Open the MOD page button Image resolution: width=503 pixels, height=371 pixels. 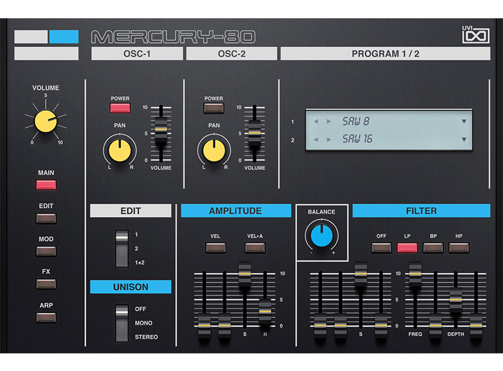[x=46, y=251]
